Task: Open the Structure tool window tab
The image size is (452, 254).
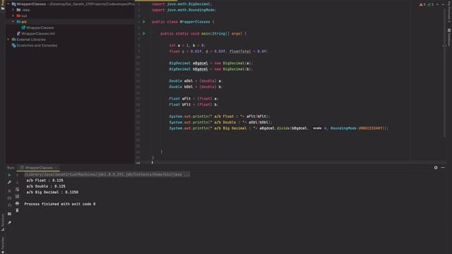Action: 3,222
